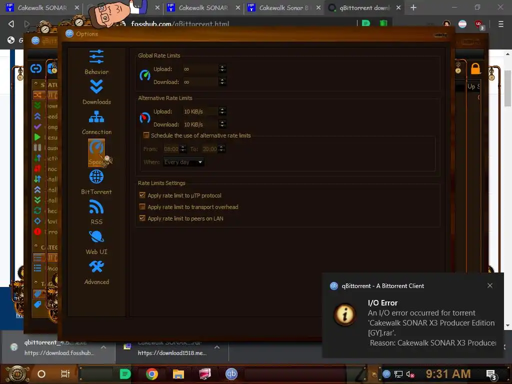The width and height of the screenshot is (512, 384).
Task: Click the browser back arrow
Action: [x=11, y=24]
